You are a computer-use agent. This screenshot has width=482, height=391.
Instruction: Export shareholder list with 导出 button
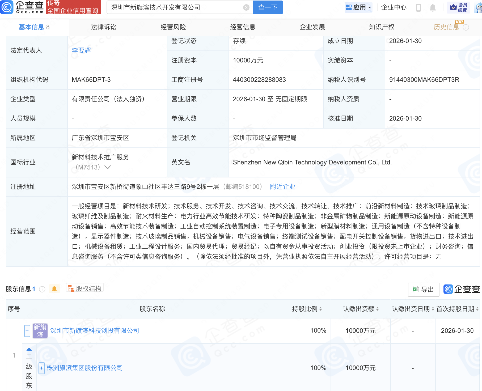pos(423,289)
